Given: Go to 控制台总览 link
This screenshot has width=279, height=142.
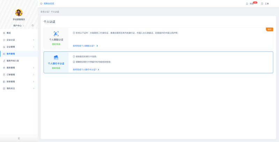Looking at the screenshot, I should tap(49, 3).
